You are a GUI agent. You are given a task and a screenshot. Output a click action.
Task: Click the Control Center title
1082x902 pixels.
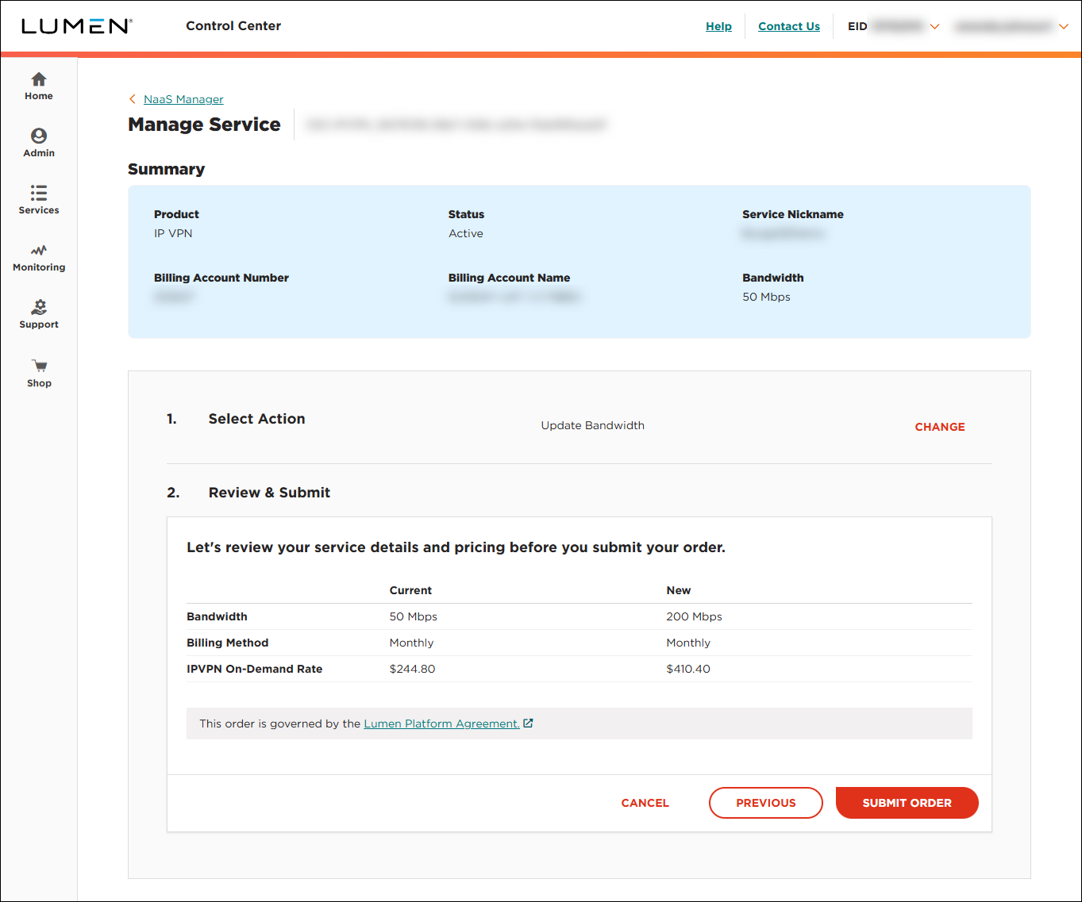(233, 26)
